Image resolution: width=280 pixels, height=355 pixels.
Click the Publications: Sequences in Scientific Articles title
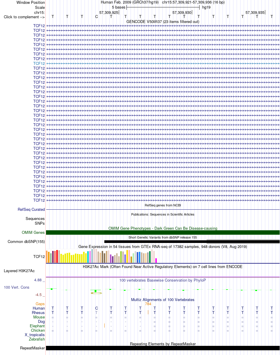point(163,214)
